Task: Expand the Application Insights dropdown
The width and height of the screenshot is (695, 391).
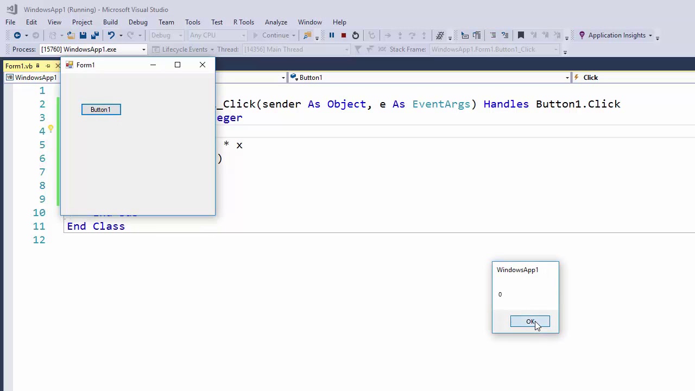Action: point(650,35)
